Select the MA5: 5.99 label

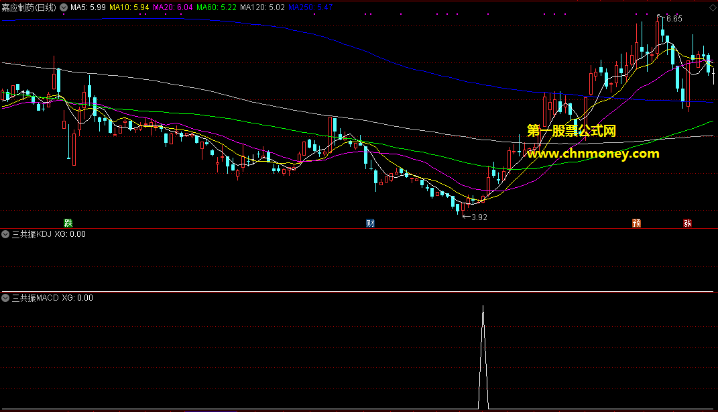(88, 7)
